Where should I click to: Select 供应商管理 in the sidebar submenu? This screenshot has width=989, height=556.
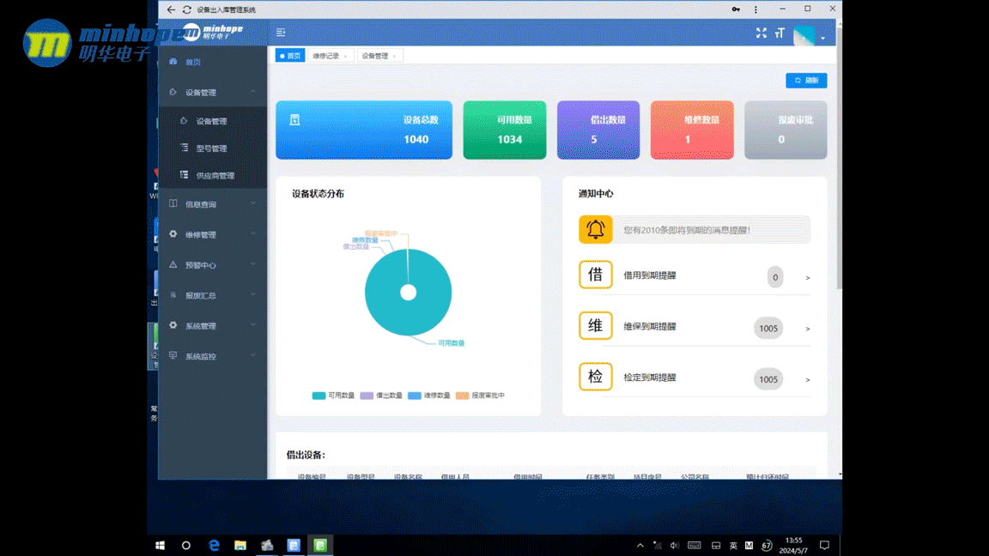point(215,176)
